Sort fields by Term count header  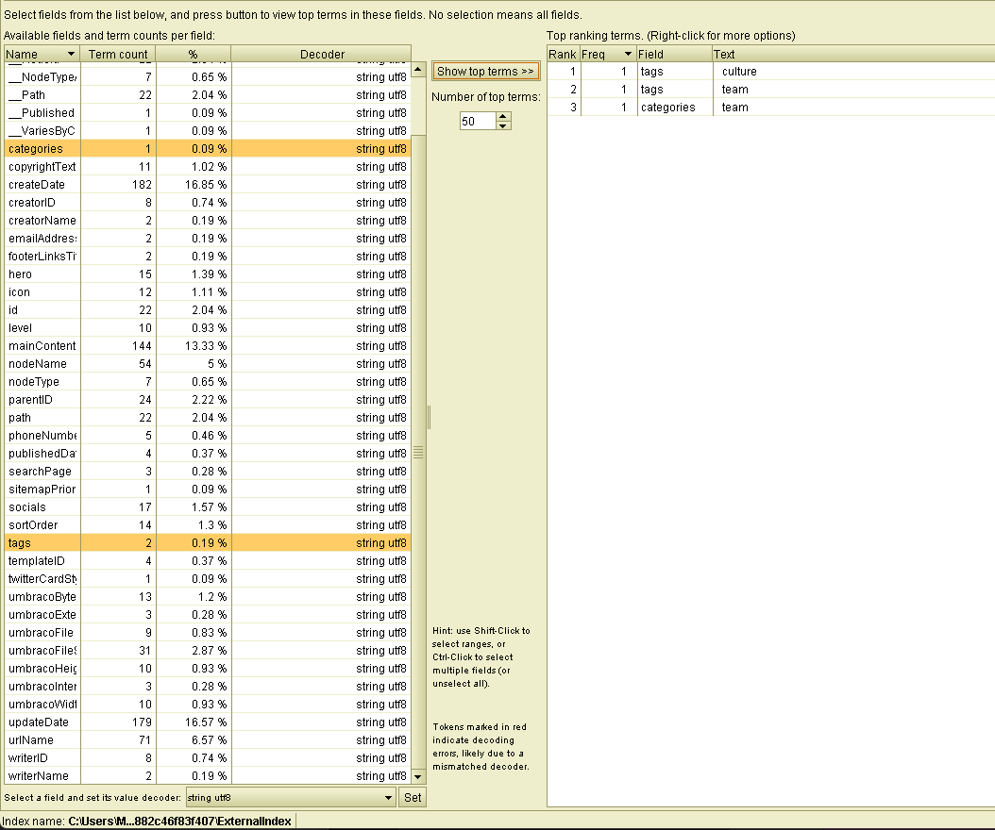pyautogui.click(x=118, y=54)
